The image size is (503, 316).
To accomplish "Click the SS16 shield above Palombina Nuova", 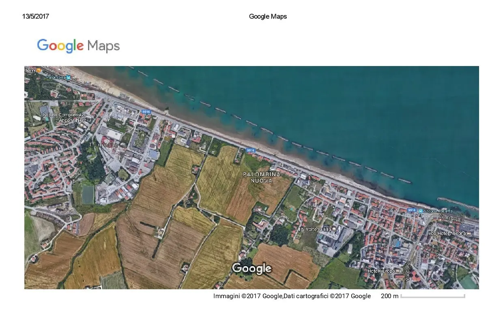I will click(x=251, y=150).
